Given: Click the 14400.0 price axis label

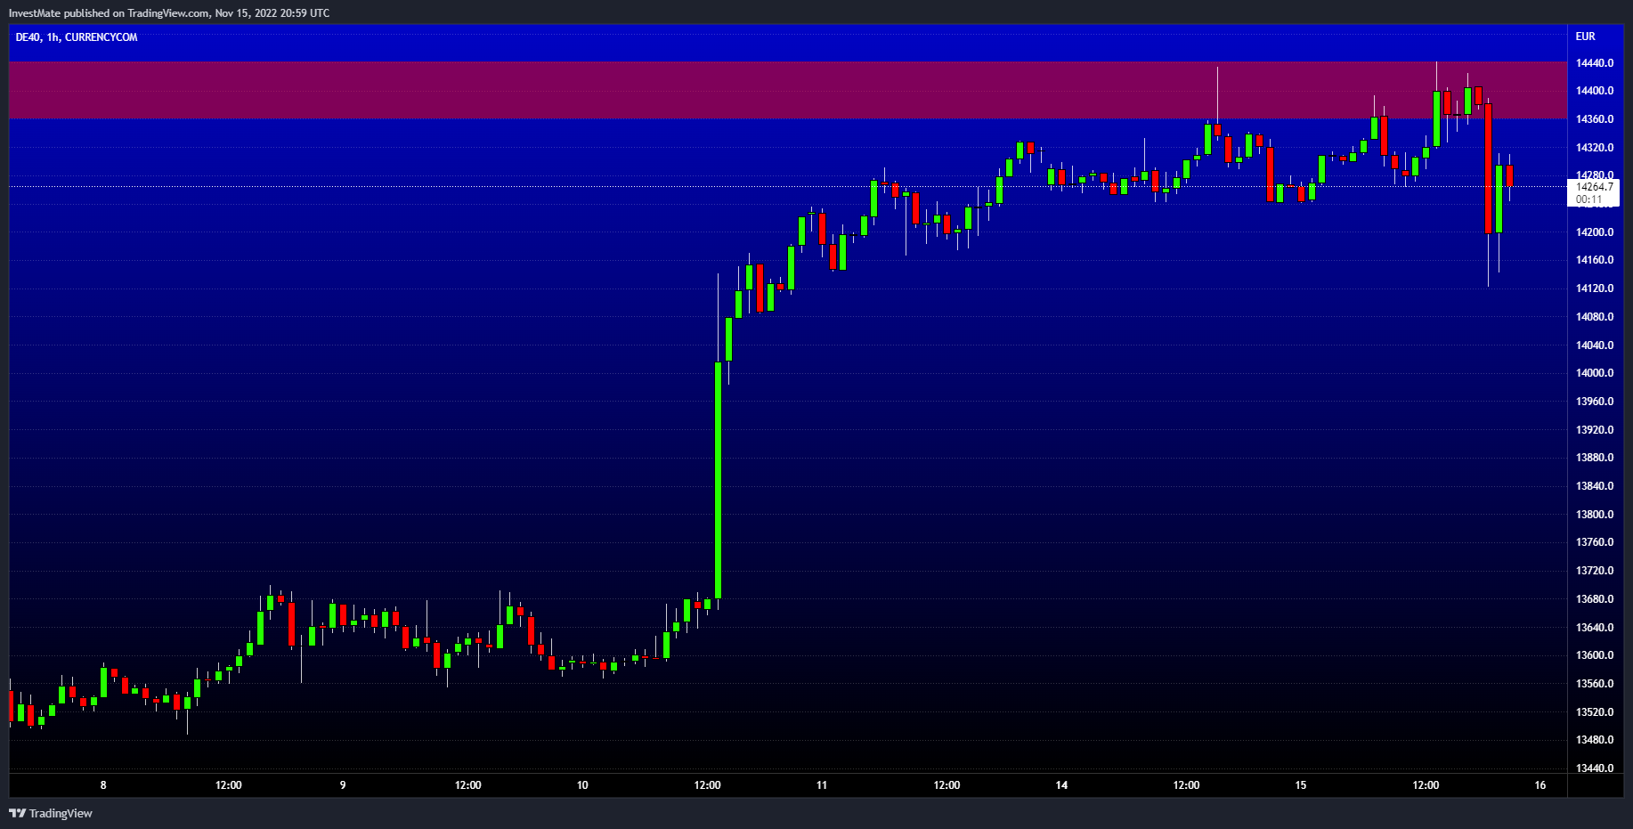Looking at the screenshot, I should [1595, 91].
